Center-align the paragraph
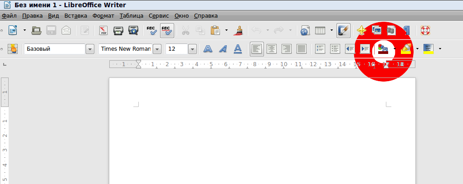Viewport: 463px width, 184px height. coord(272,49)
